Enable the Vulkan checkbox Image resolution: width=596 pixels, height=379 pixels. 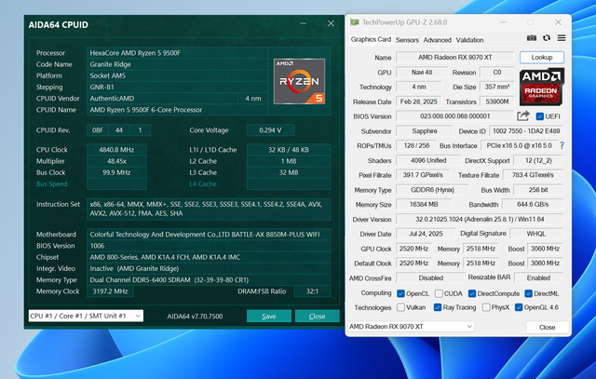click(x=400, y=307)
